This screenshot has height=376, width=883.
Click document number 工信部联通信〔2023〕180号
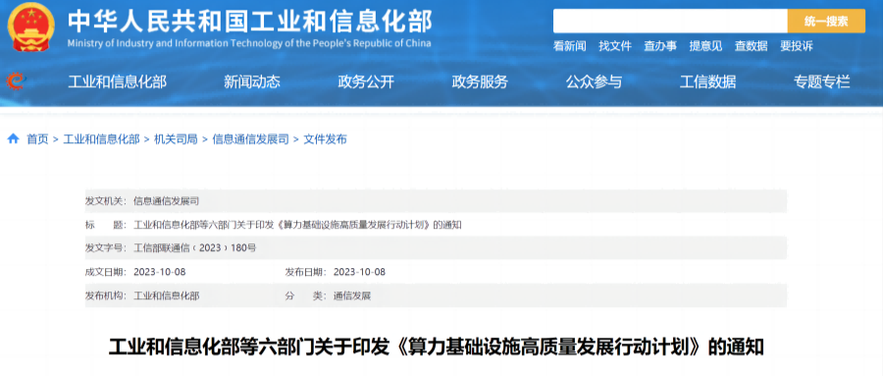tap(195, 248)
